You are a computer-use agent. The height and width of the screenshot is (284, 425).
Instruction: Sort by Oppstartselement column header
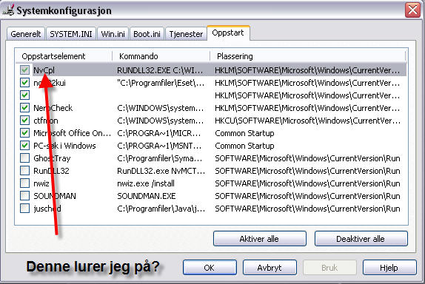coord(64,56)
